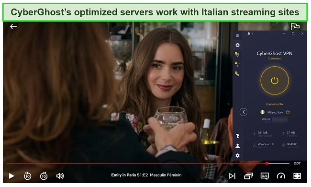Rewind 10 seconds
This screenshot has height=187, width=311.
click(x=28, y=176)
